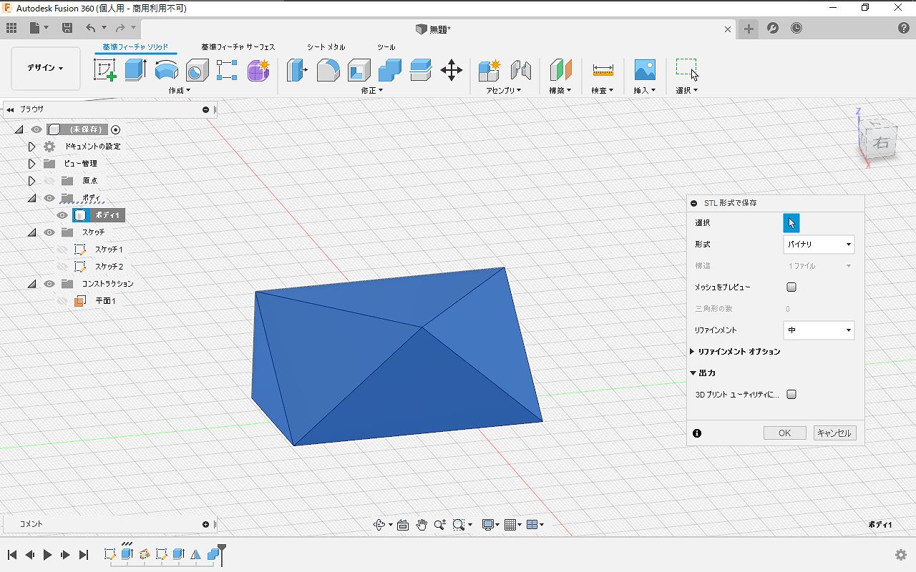Select the Solid tab
This screenshot has height=572, width=916.
coord(135,47)
